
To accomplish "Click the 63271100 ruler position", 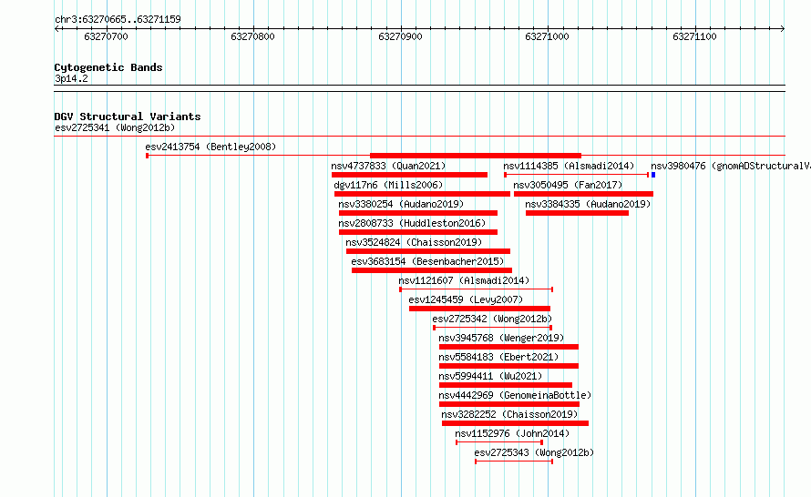I will pos(694,36).
